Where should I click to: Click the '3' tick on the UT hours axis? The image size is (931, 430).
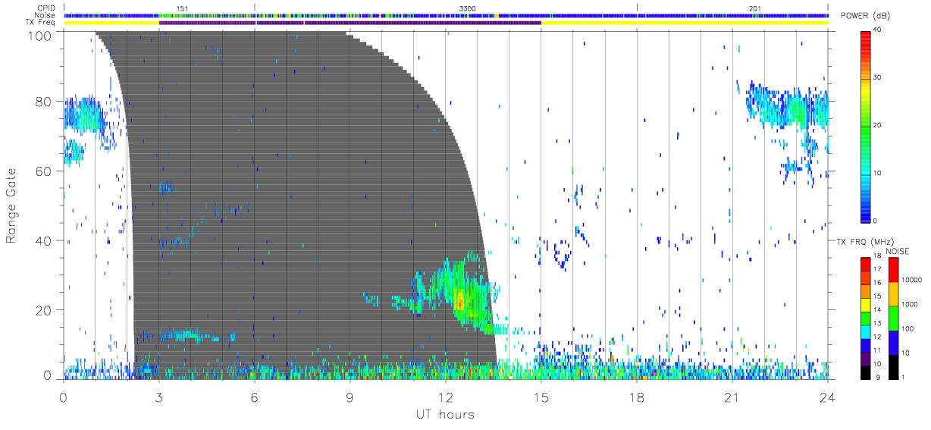158,396
